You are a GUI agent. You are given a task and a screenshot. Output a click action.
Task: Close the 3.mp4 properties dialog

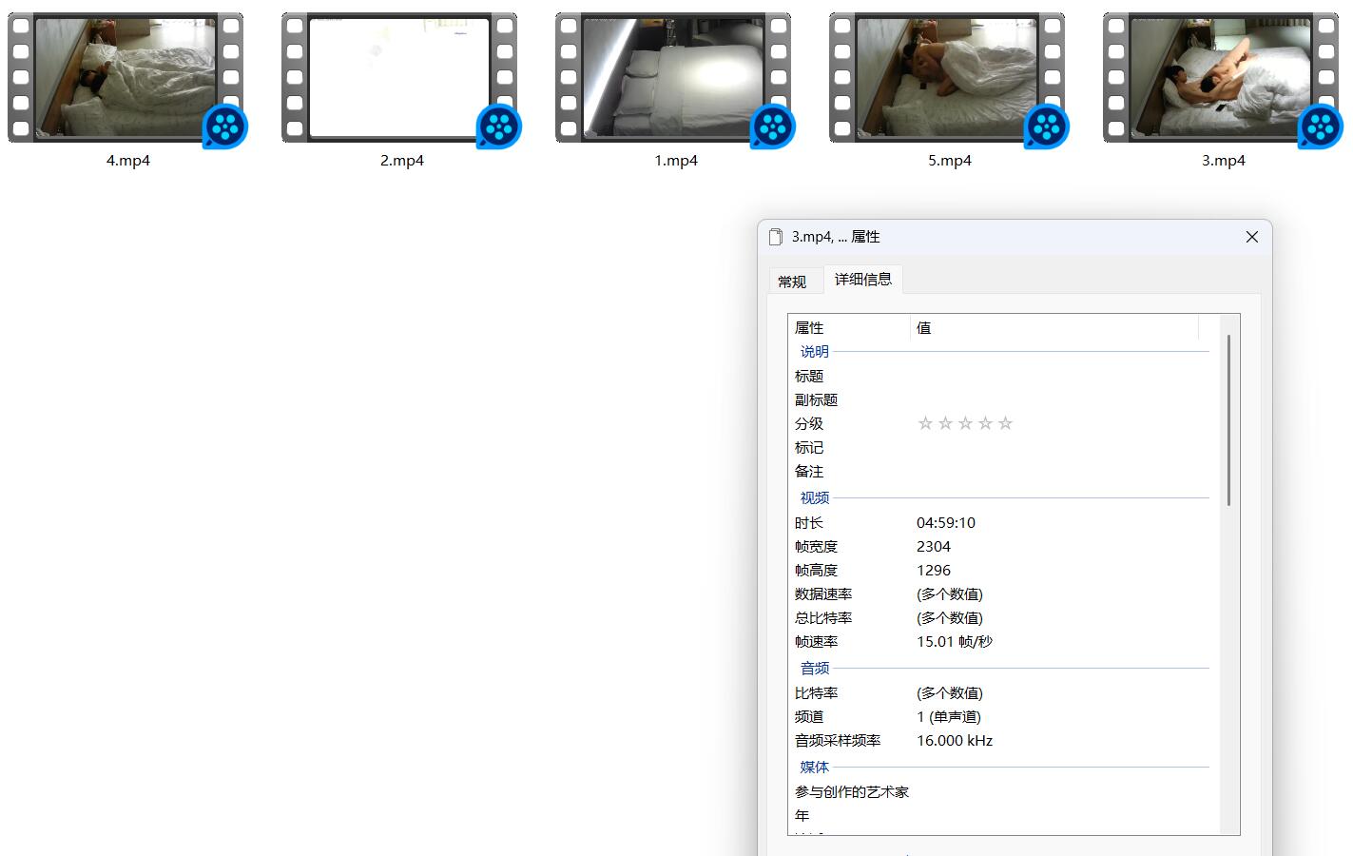point(1252,237)
